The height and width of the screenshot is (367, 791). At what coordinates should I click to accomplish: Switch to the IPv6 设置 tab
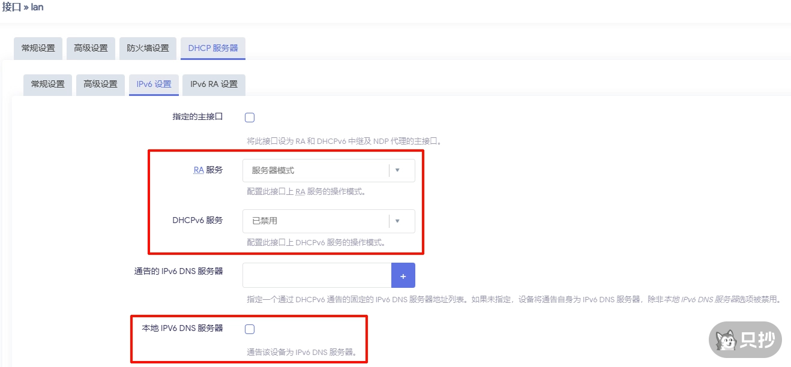(x=154, y=85)
